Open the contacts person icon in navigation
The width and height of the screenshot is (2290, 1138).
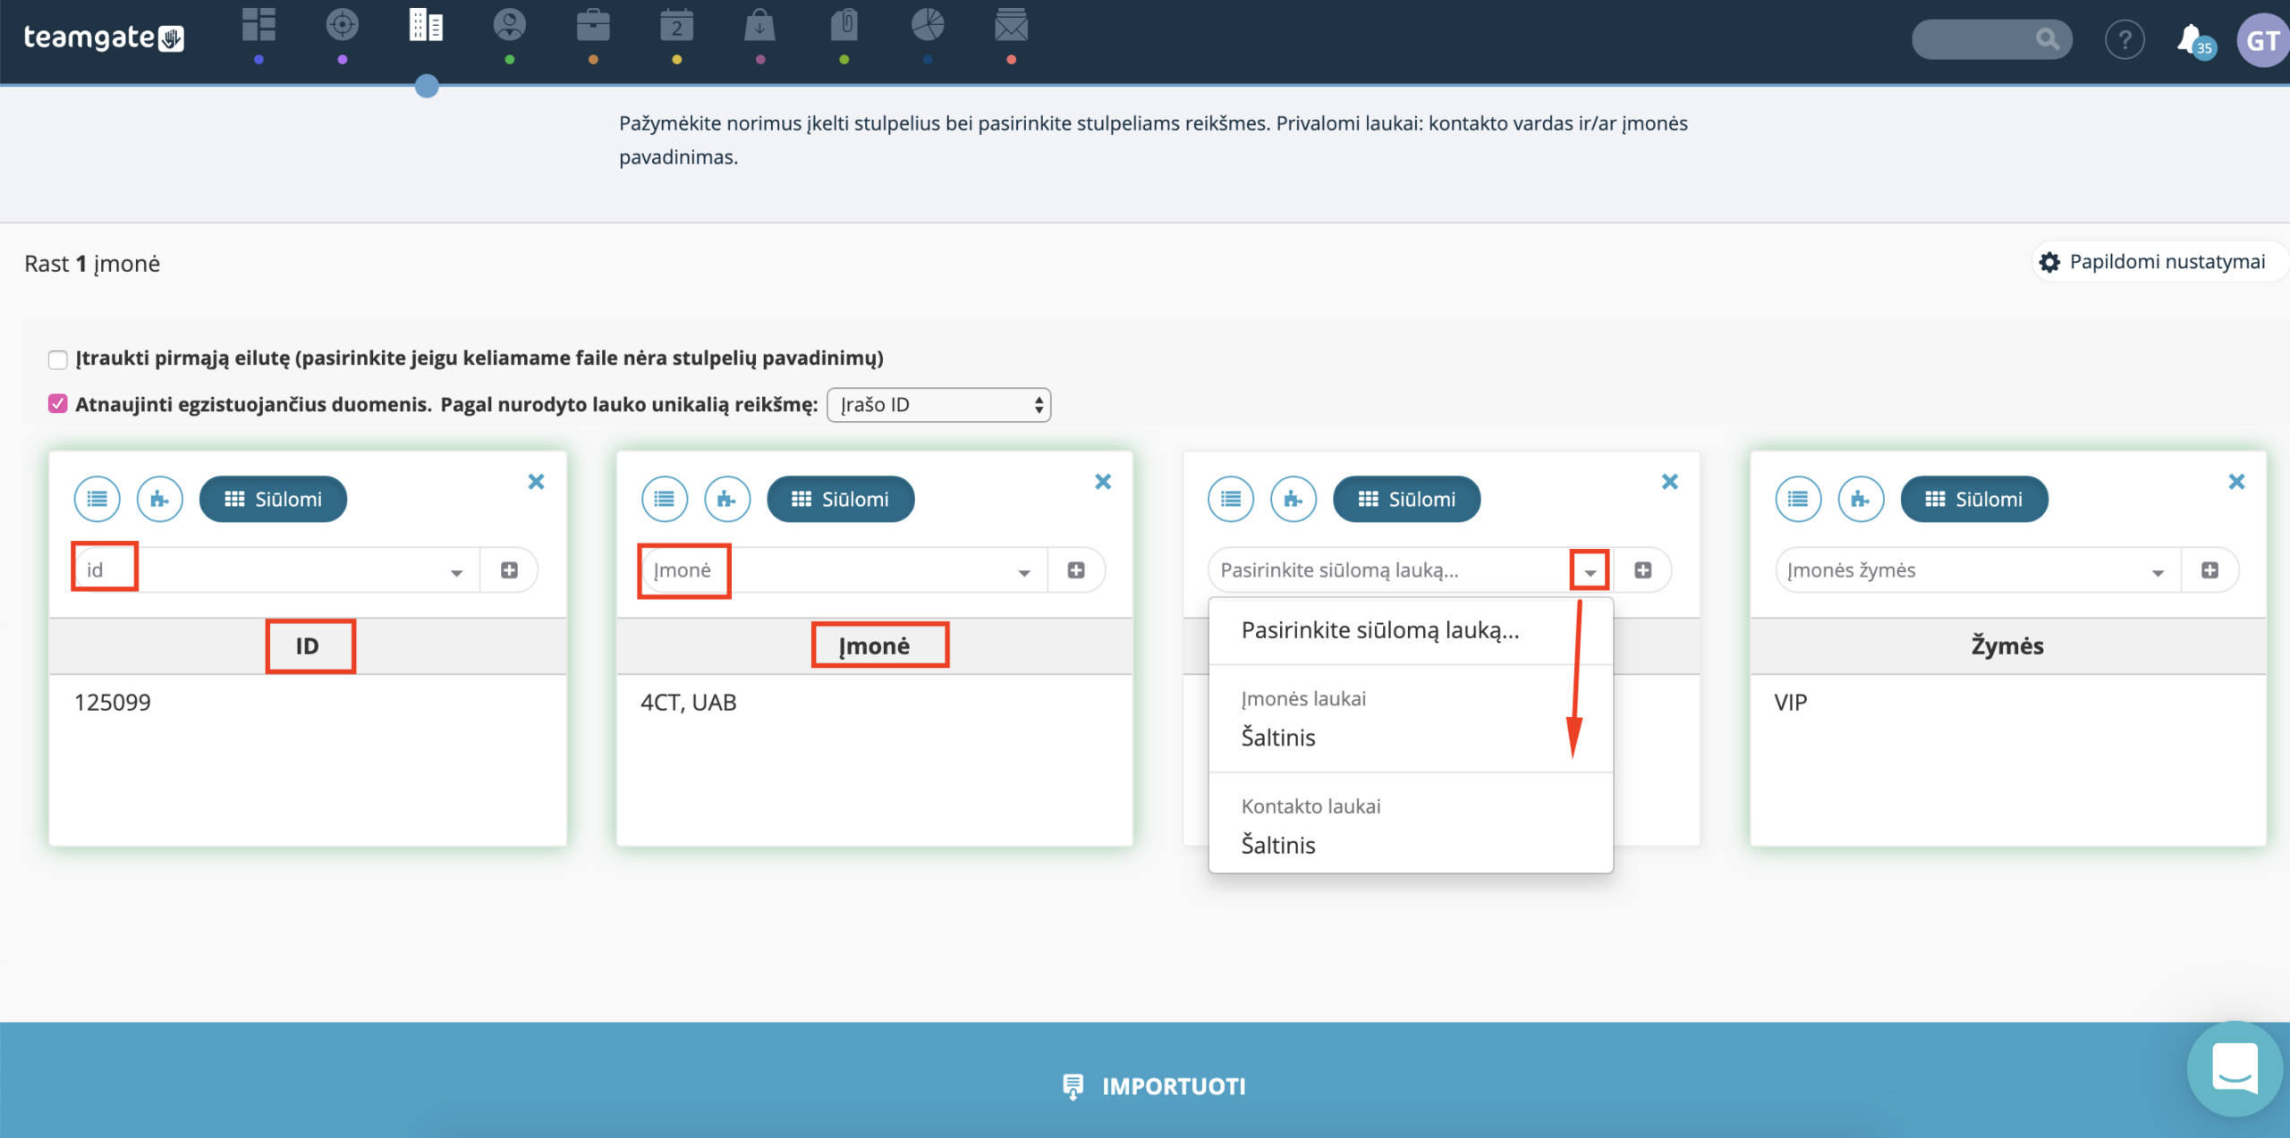coord(510,25)
